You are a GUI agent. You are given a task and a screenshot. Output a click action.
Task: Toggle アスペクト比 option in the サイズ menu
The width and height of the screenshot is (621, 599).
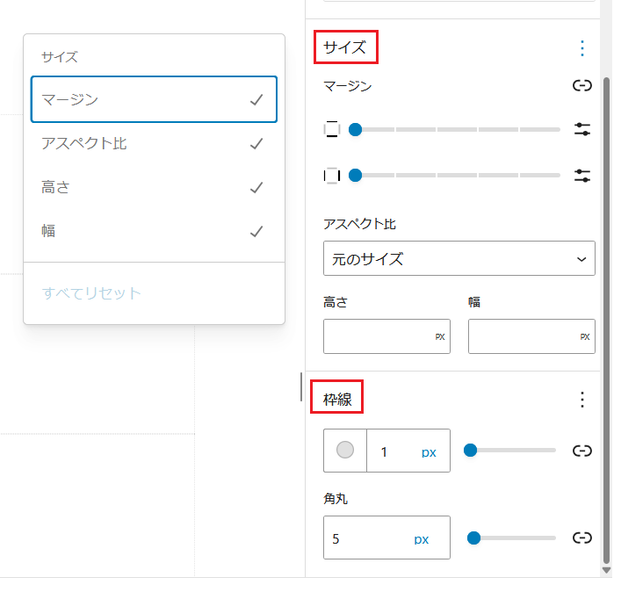pyautogui.click(x=154, y=143)
